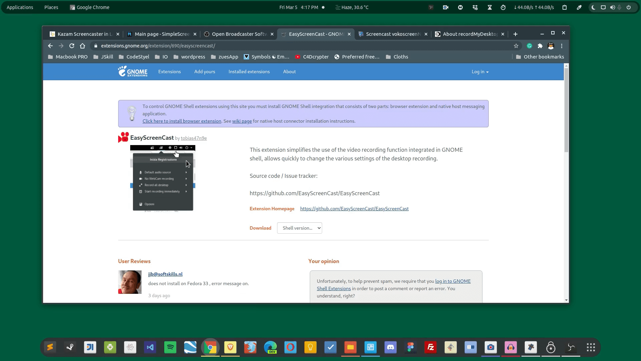Click the camera/screenshot taskbar icon
The width and height of the screenshot is (641, 361).
point(490,348)
